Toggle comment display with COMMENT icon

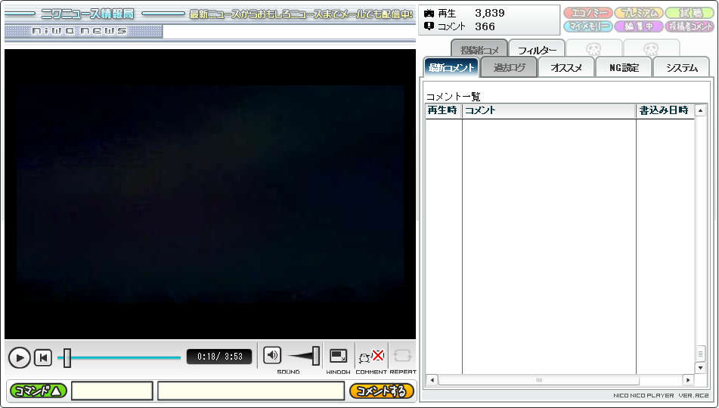click(x=371, y=356)
